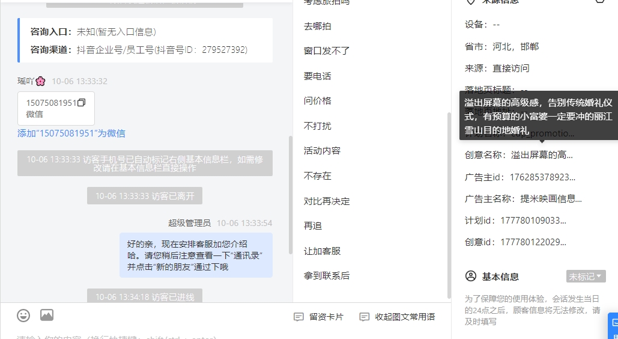Select quick reply 不打扰
This screenshot has width=618, height=339.
(x=317, y=126)
